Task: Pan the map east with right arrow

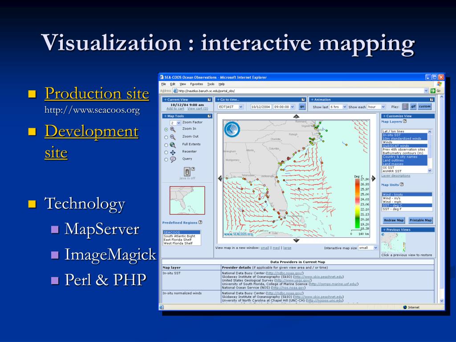Action: [x=374, y=178]
